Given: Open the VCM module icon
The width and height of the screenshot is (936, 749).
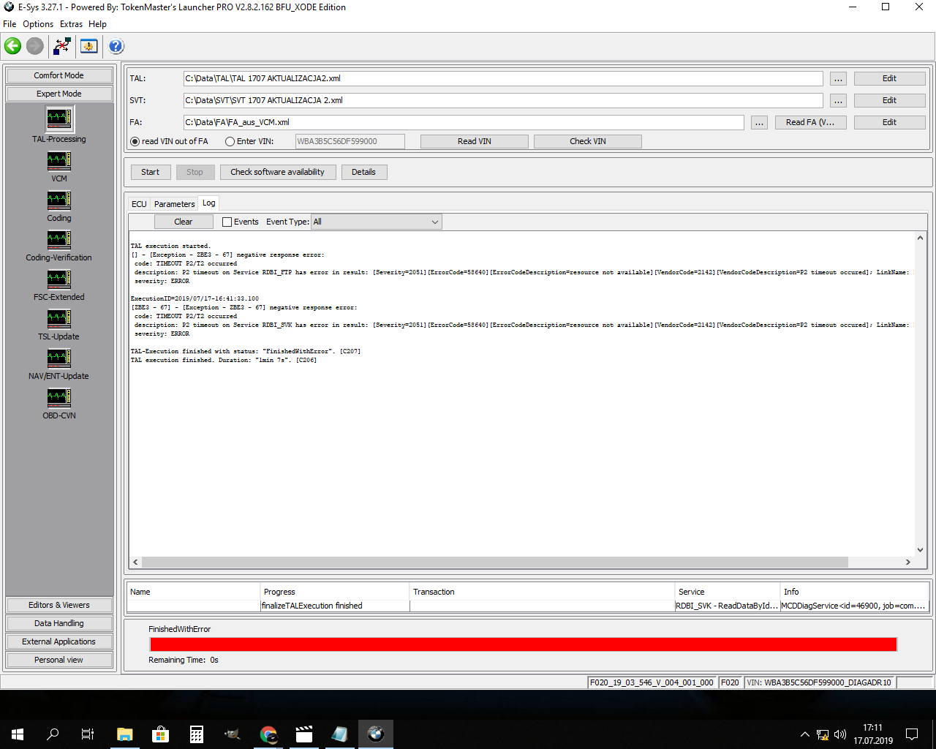Looking at the screenshot, I should pos(59,159).
